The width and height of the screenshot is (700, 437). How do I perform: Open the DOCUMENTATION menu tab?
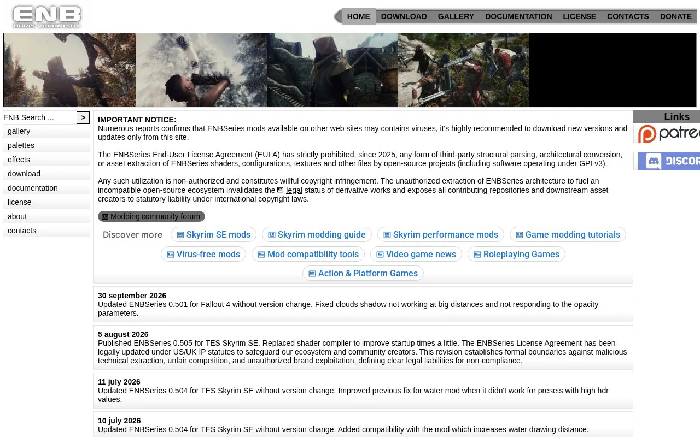[x=518, y=16]
